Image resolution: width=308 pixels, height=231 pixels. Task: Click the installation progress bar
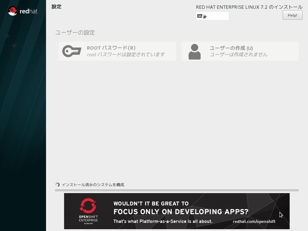[x=177, y=190]
